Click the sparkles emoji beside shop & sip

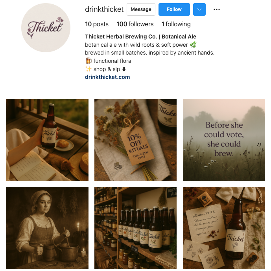coord(88,69)
